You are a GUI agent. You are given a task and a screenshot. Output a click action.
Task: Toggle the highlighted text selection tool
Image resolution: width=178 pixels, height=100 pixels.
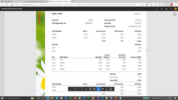[x=98, y=89]
